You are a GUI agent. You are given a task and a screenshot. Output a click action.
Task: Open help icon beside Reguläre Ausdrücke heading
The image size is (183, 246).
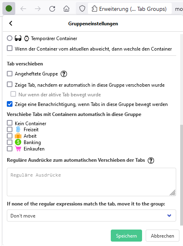tap(151, 161)
